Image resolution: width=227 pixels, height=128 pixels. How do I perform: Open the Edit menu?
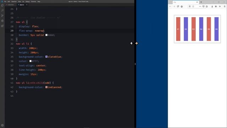(9, 1)
